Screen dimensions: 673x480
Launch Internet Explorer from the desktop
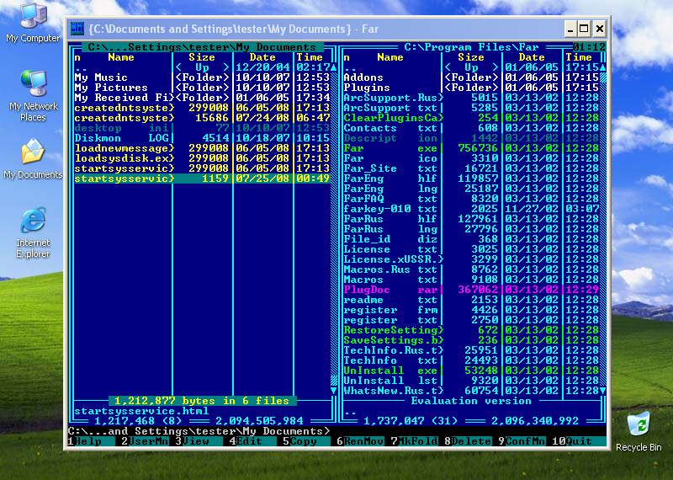pos(33,232)
